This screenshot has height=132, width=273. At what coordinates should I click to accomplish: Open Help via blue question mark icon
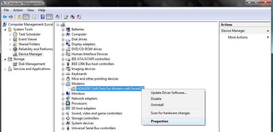tap(43, 17)
